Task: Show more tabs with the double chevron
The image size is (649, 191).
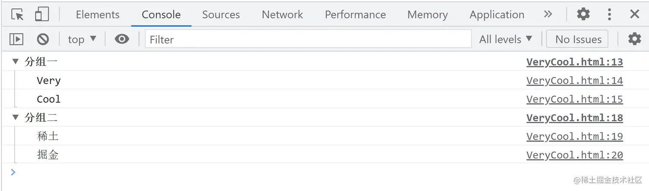Action: coord(548,15)
